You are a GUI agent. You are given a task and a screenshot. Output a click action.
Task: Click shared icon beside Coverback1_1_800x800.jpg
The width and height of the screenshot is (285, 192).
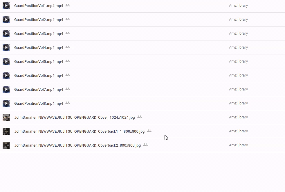pos(149,131)
